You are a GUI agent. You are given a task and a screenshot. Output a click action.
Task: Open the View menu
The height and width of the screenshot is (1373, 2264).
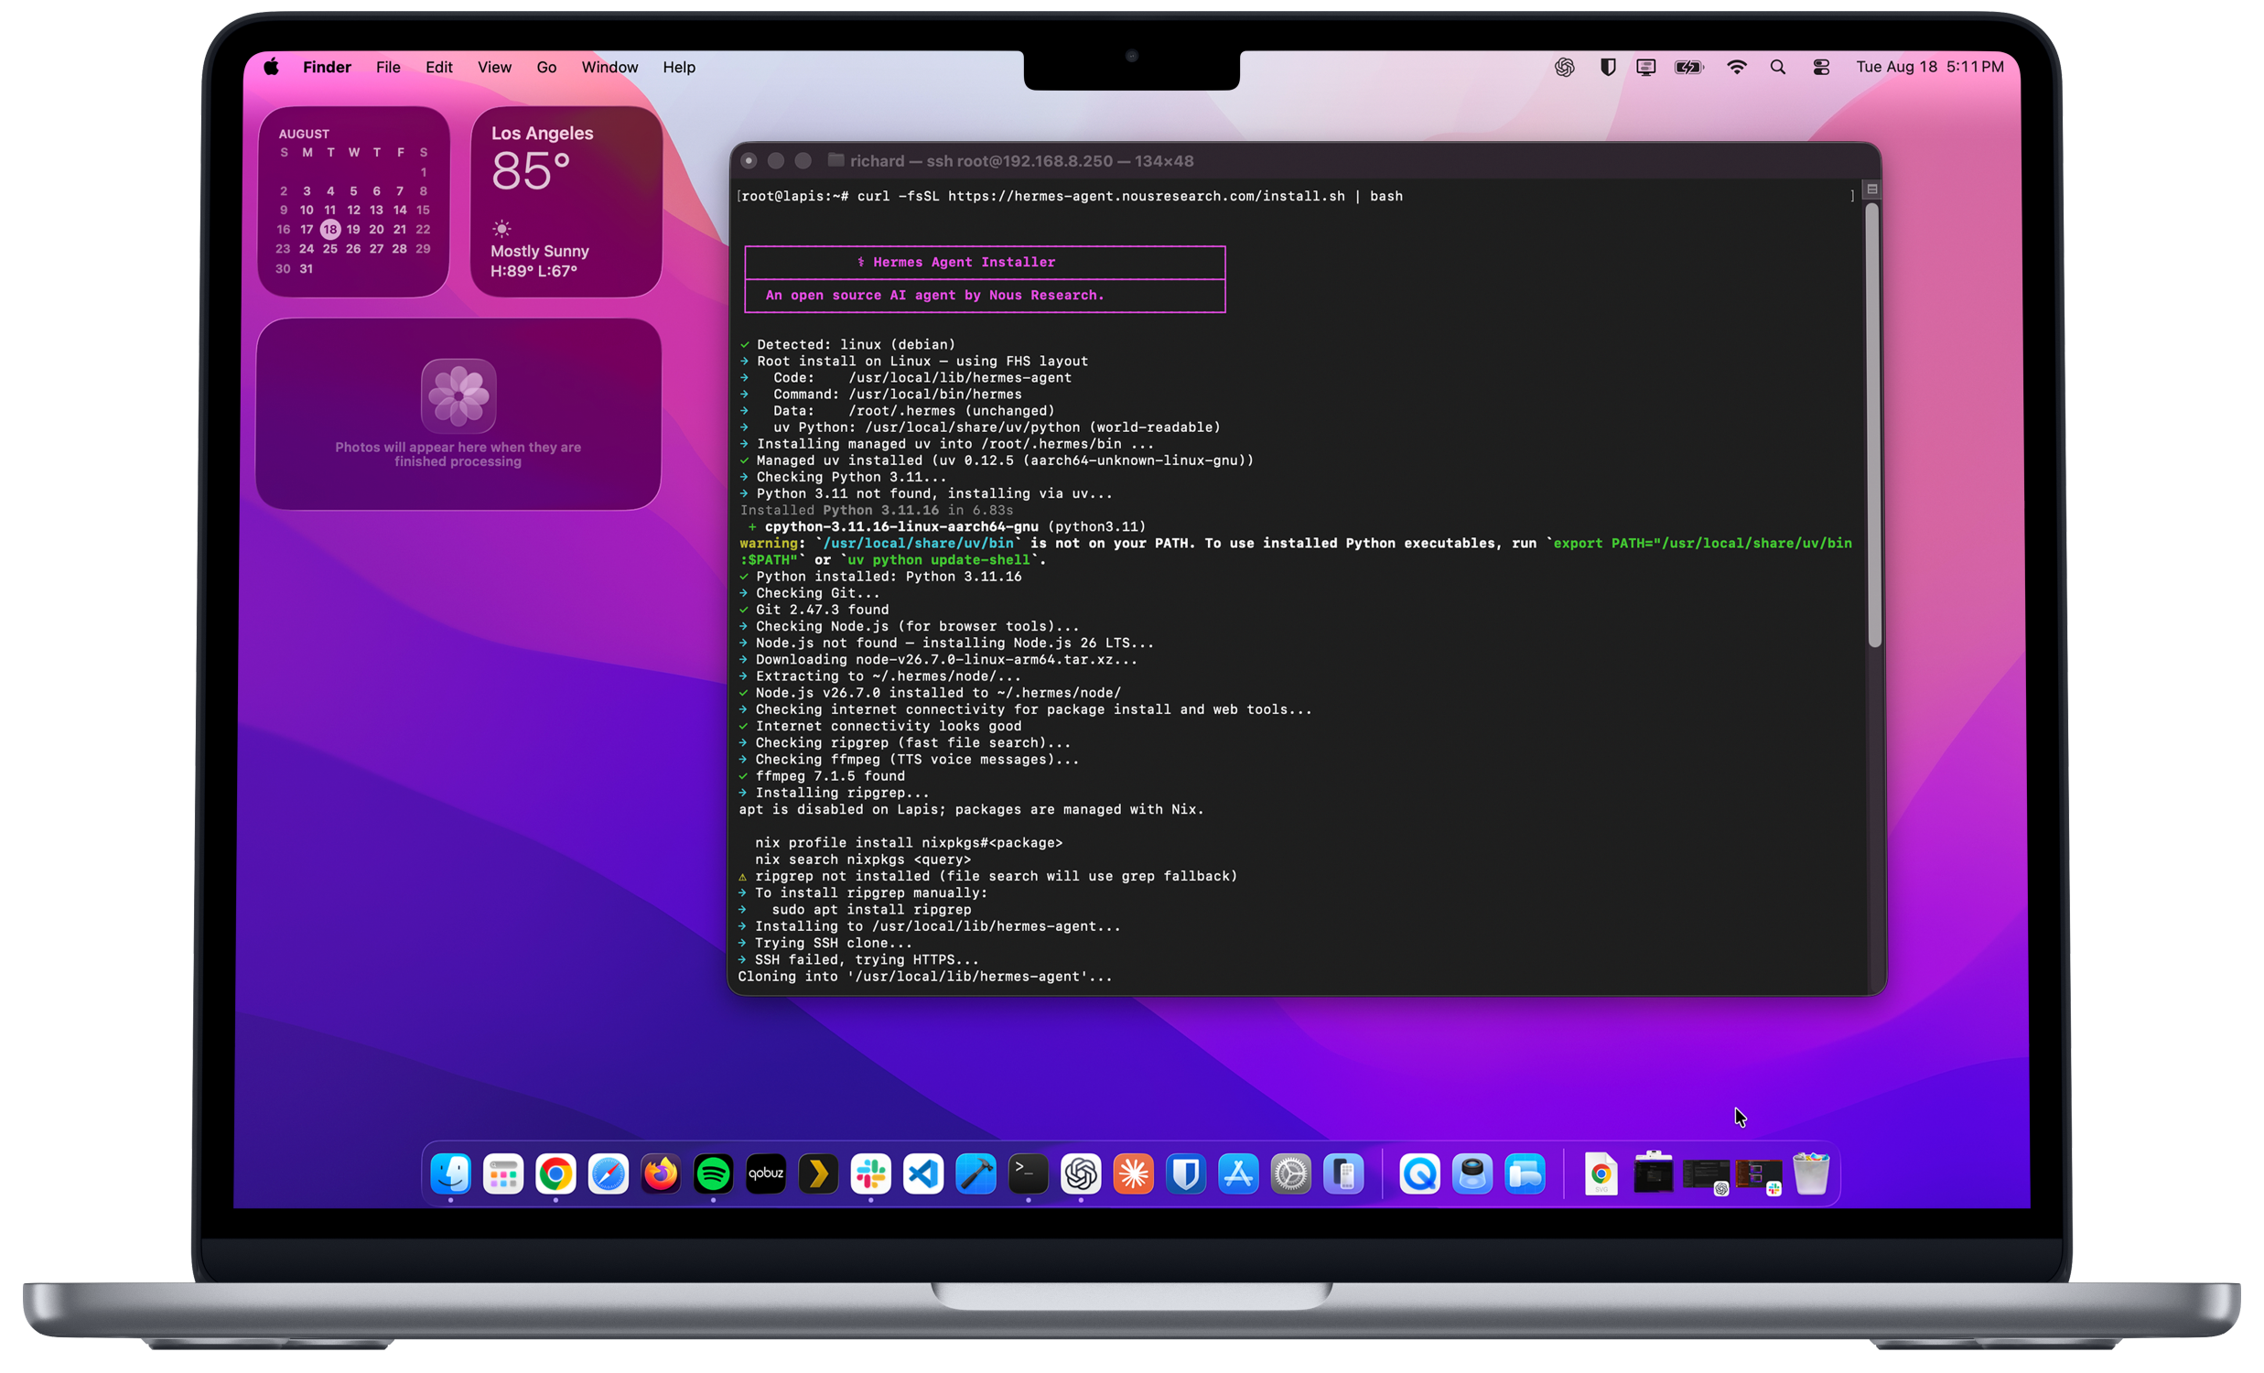click(x=494, y=67)
